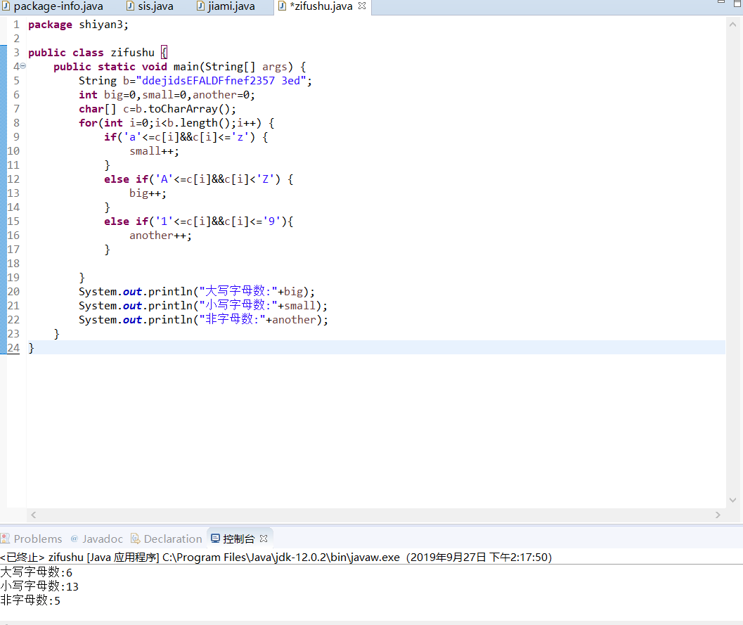Screen dimensions: 743x625
Task: Click the Declaration view icon
Action: 135,539
